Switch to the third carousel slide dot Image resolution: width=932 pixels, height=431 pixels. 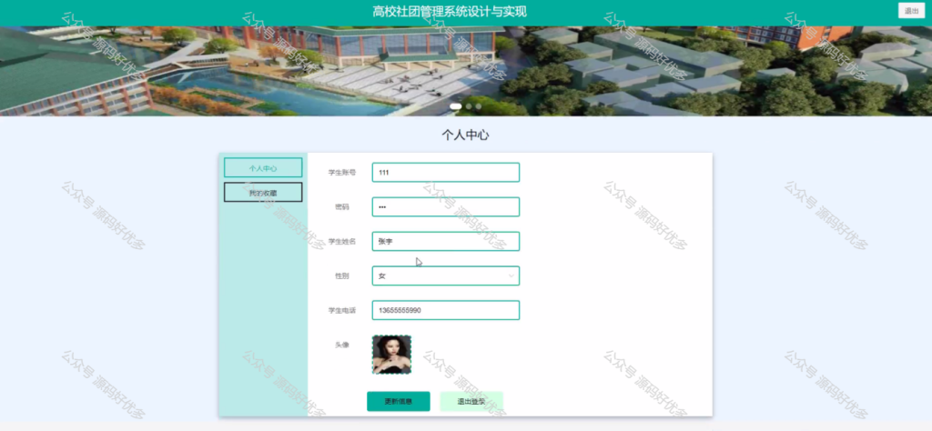pos(479,106)
